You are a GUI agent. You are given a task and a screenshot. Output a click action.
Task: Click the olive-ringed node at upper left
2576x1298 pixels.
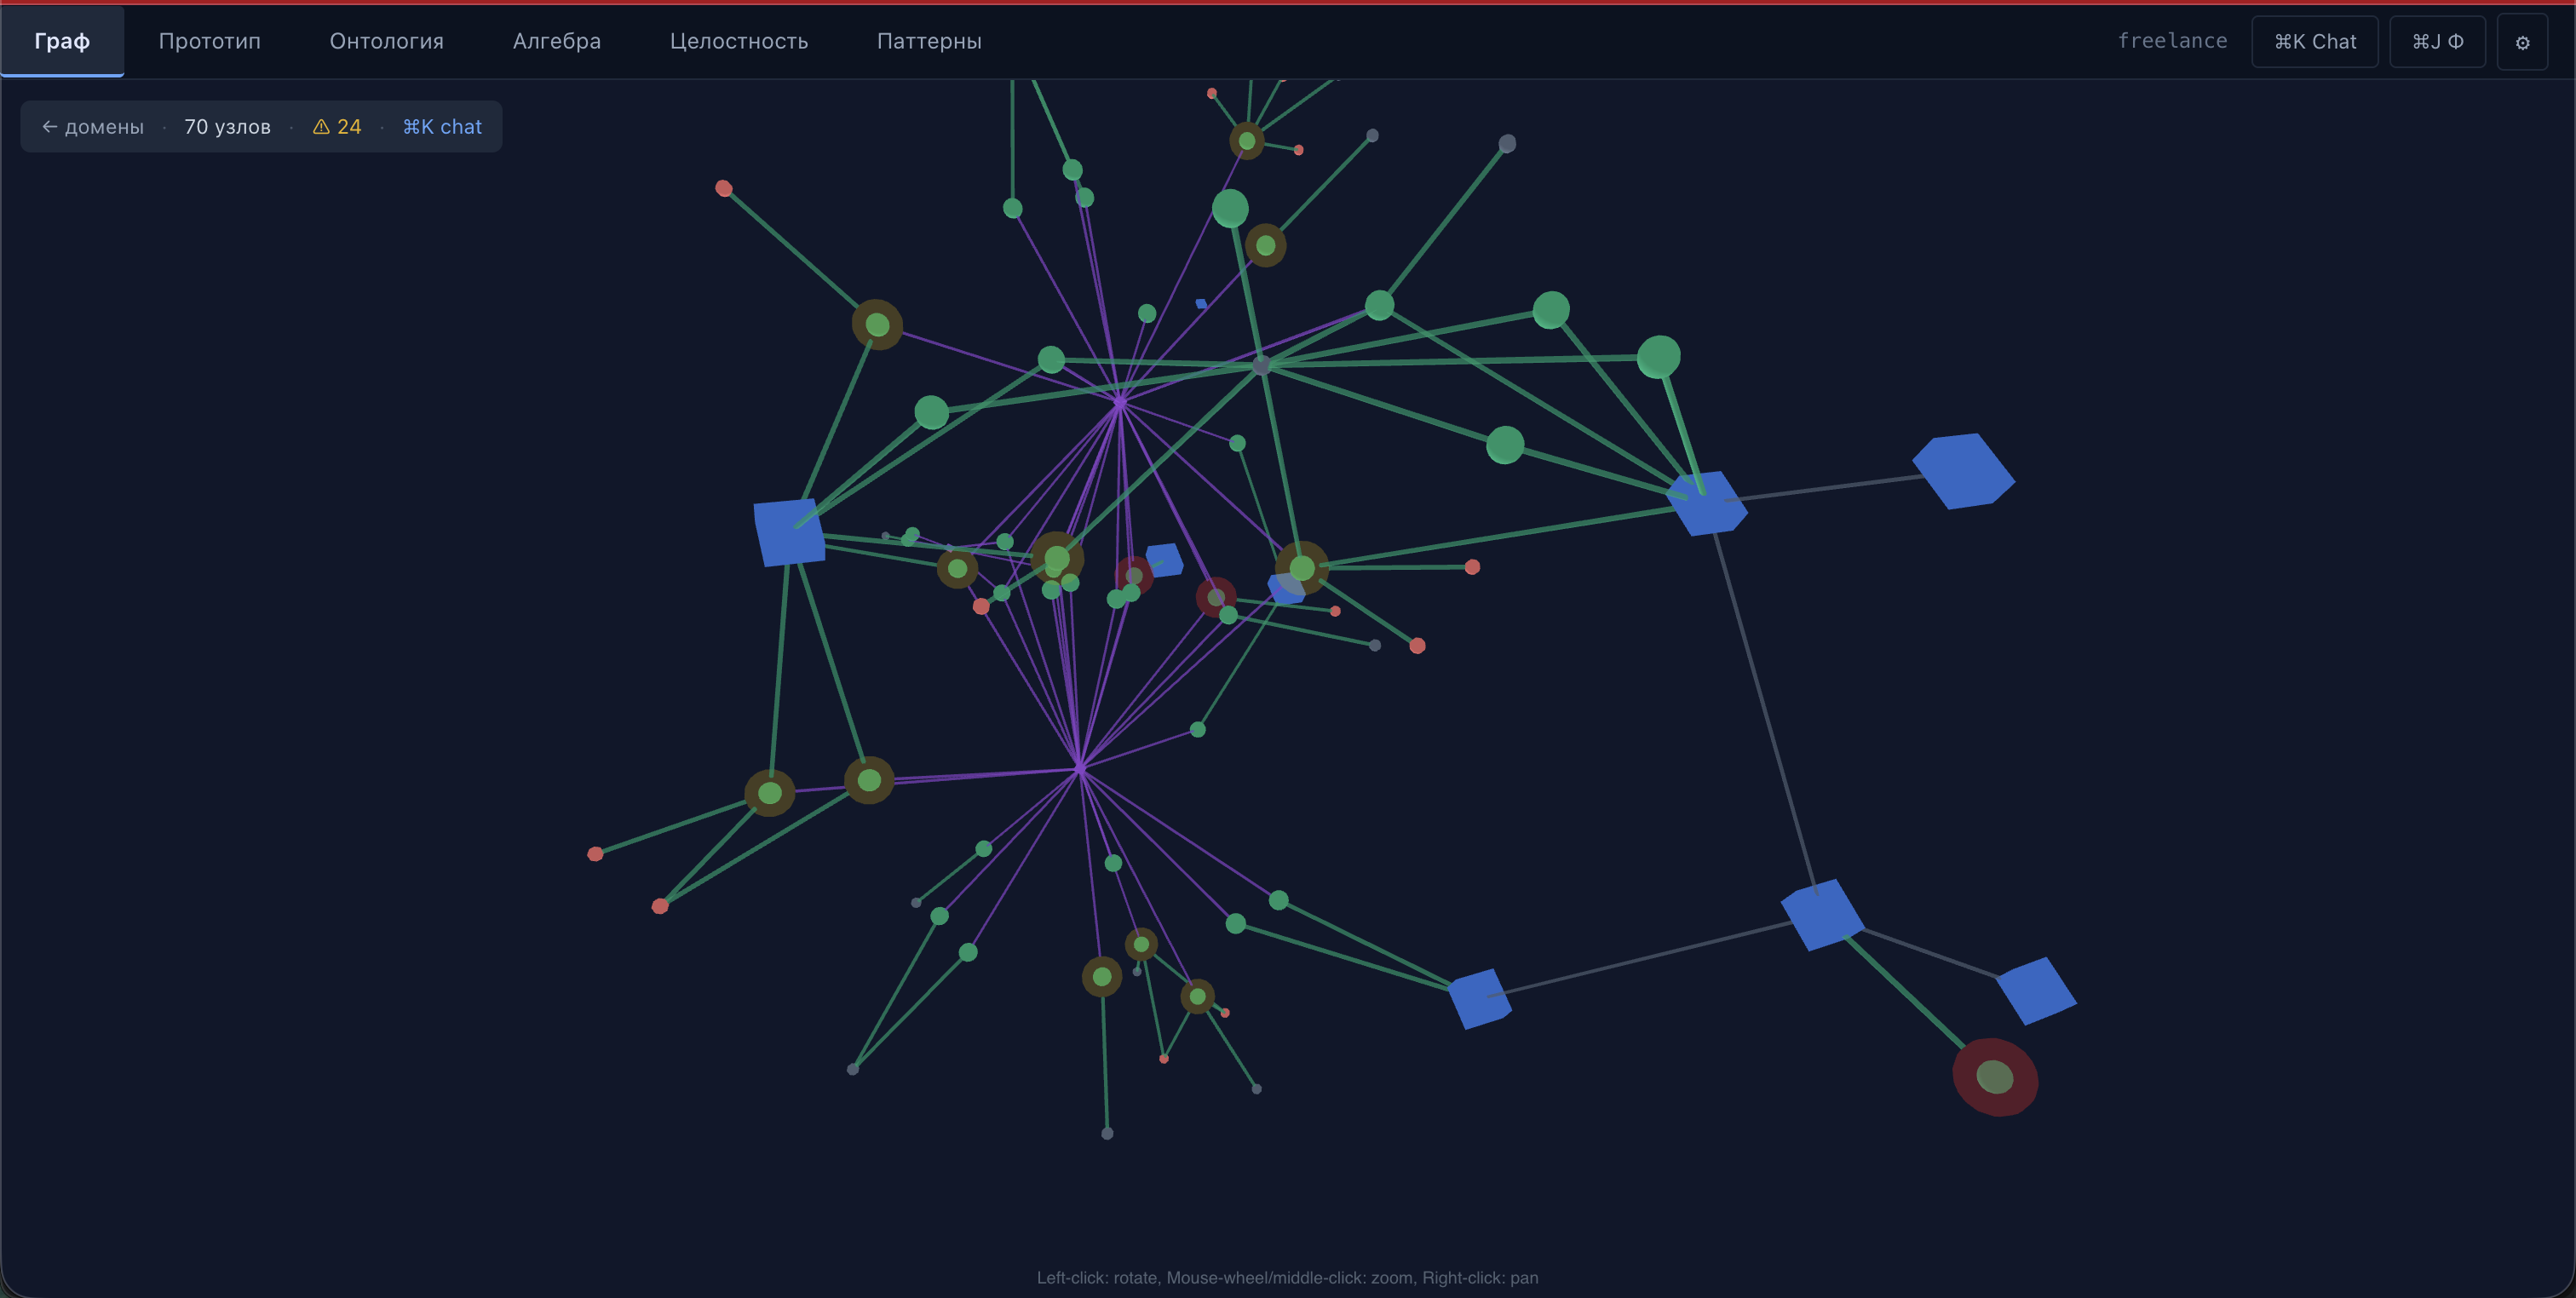[877, 325]
